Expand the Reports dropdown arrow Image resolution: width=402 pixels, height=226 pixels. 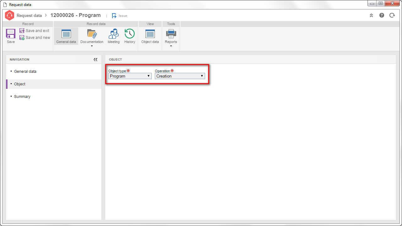[171, 46]
